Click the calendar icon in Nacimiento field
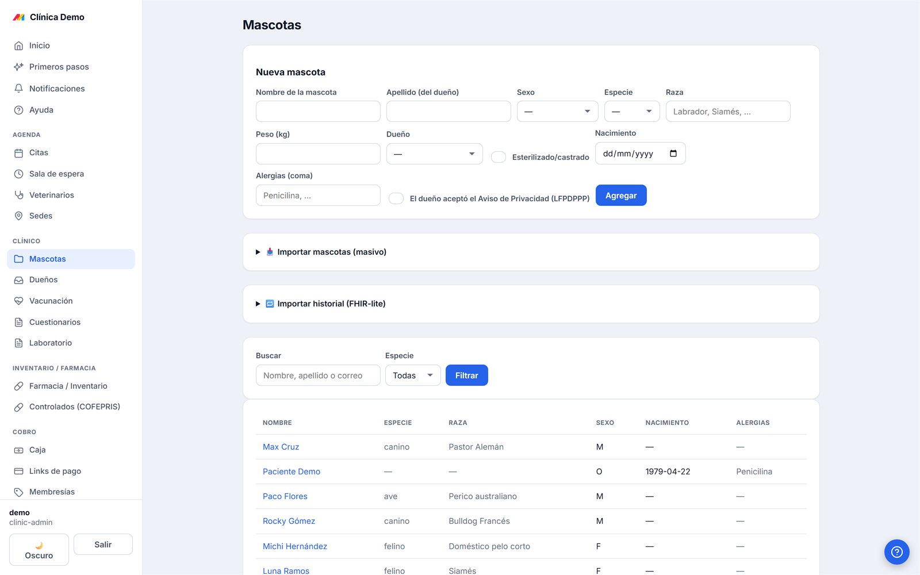Viewport: 920px width, 575px height. click(673, 154)
